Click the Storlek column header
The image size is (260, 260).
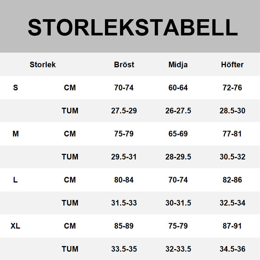click(43, 65)
